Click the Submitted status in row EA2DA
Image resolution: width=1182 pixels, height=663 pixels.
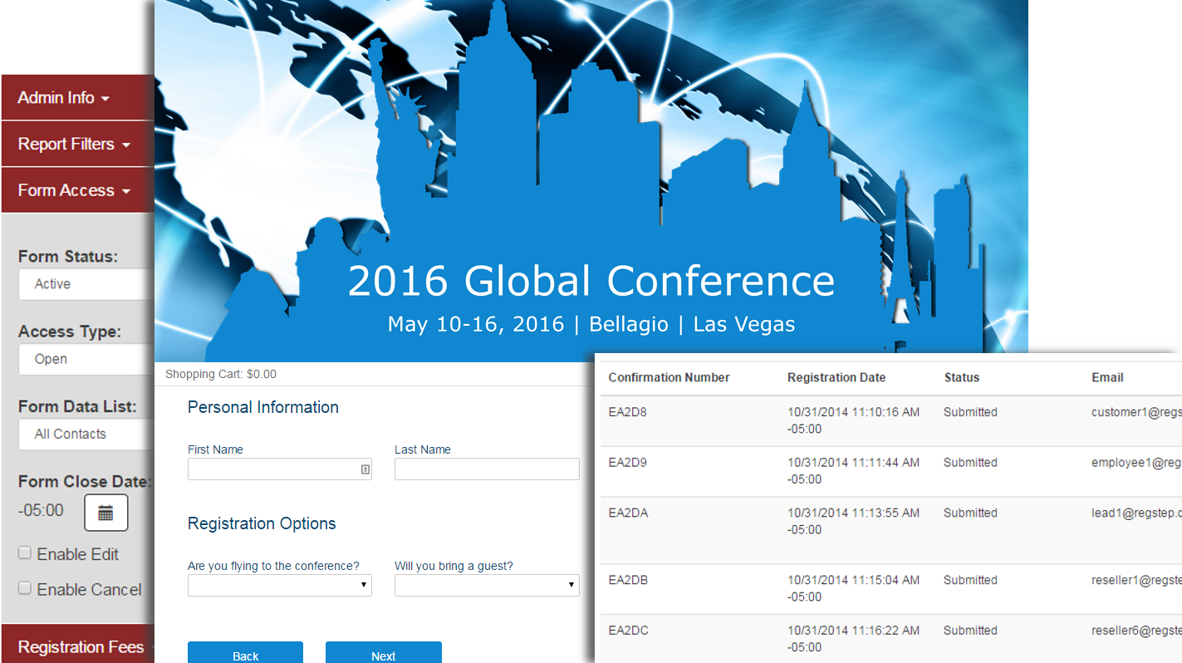click(970, 513)
